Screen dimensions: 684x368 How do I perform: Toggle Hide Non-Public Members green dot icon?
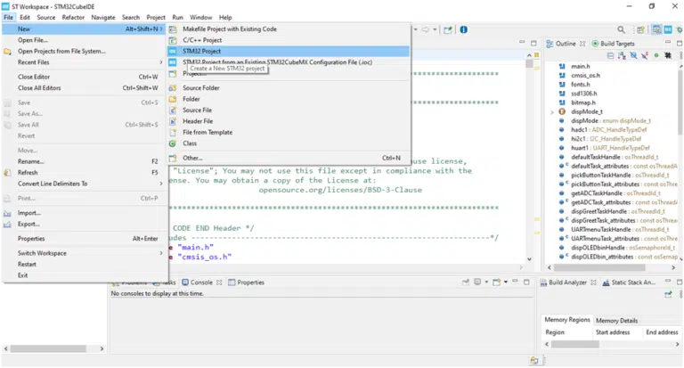coord(656,55)
